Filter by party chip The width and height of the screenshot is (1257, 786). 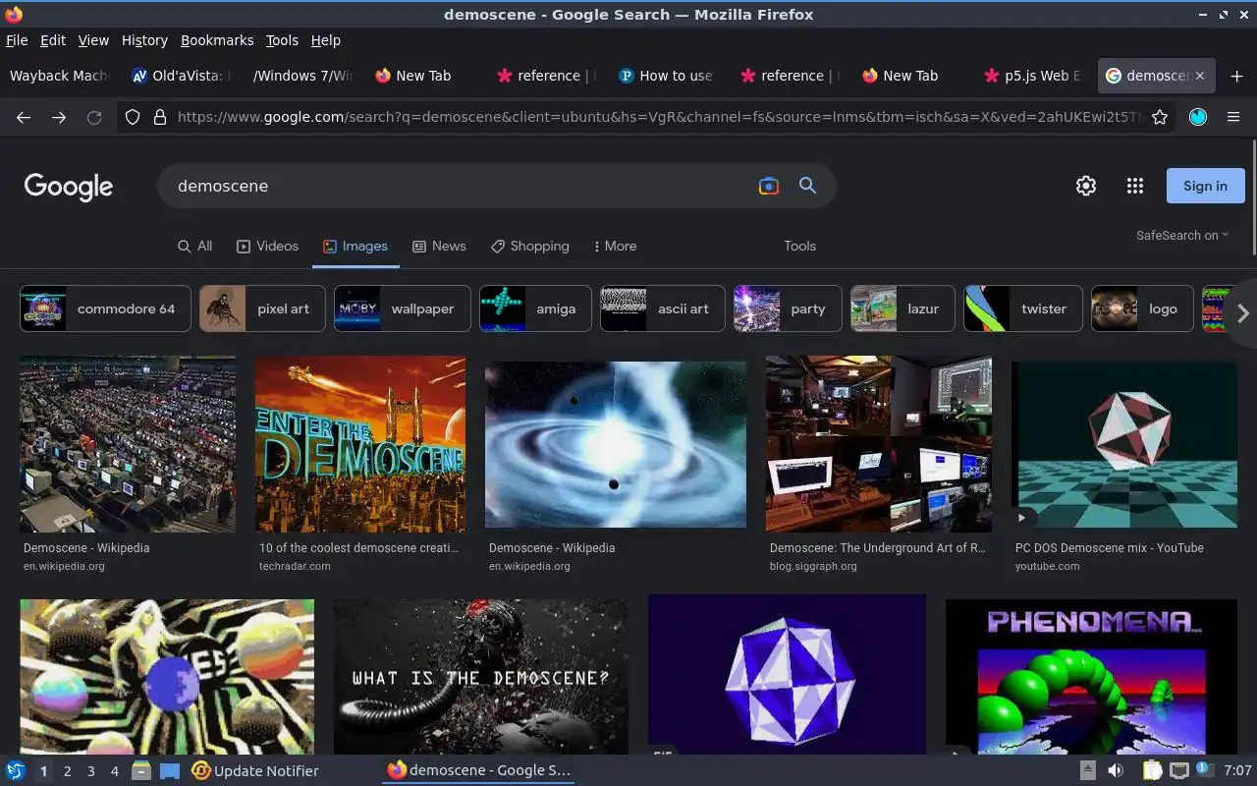click(788, 309)
